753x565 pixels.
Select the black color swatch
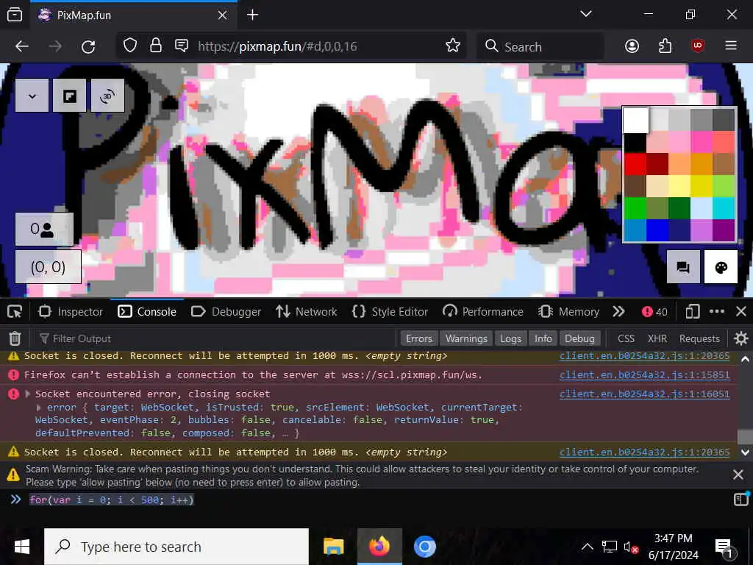635,143
